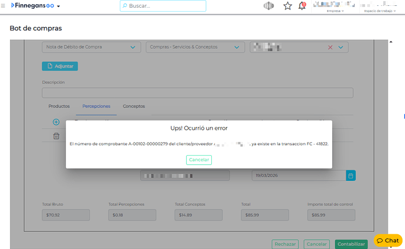Click the Buscar search field
This screenshot has width=405, height=249.
163,6
